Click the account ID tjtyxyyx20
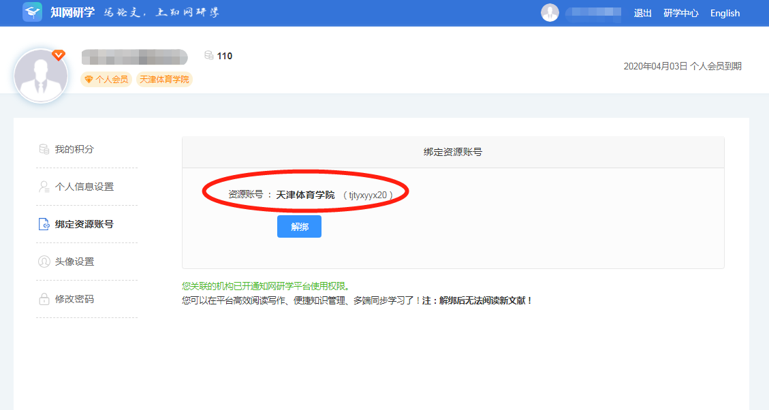 click(x=368, y=195)
